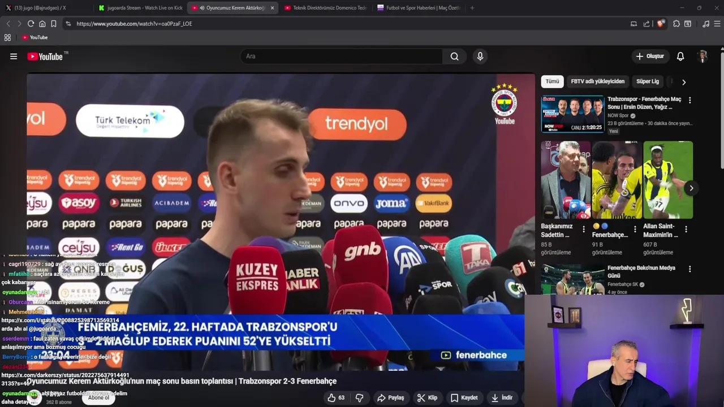Click the Fenerbahçe channel avatar below the video
The width and height of the screenshot is (724, 407).
click(x=35, y=398)
